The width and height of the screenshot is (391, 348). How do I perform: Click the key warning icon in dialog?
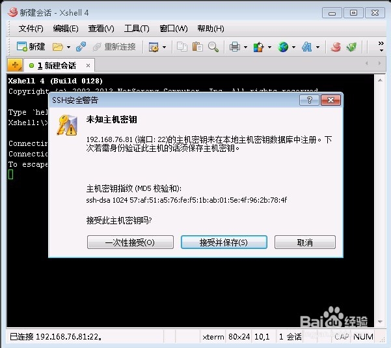(x=67, y=125)
